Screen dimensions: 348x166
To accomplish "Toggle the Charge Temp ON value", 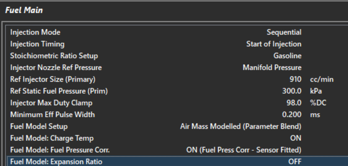I will pos(296,138).
